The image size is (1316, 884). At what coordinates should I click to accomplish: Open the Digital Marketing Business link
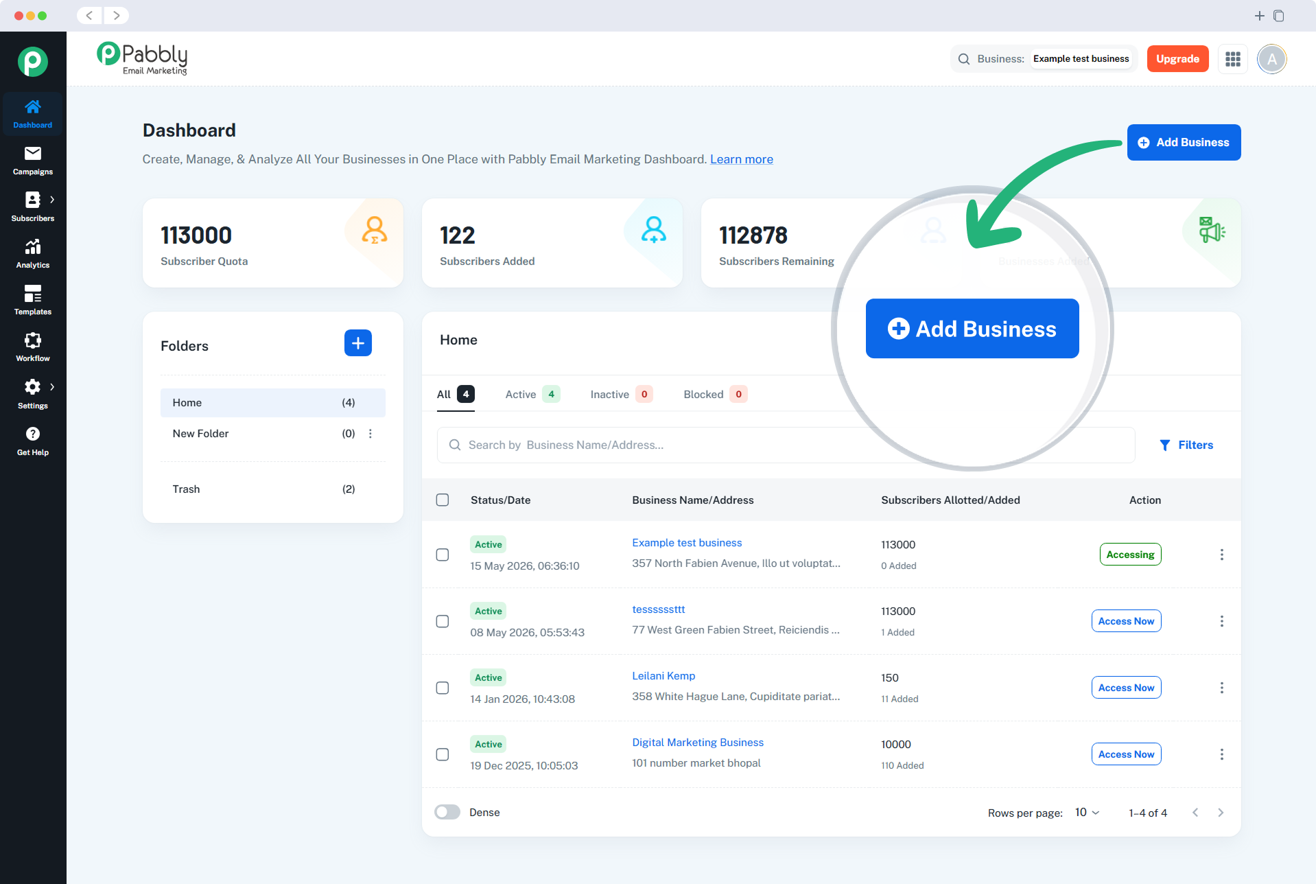coord(698,743)
